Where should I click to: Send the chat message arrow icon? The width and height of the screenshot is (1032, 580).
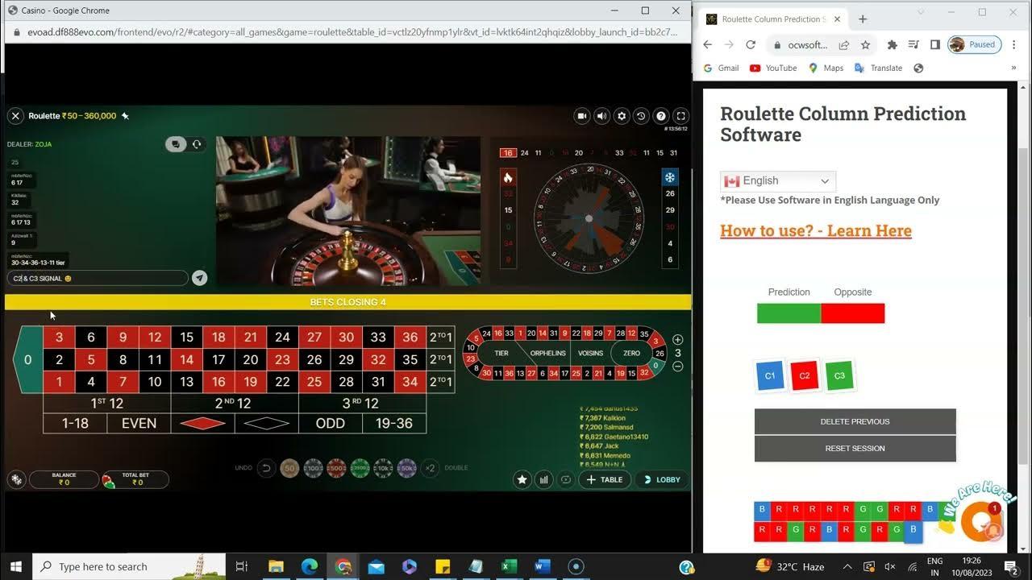[199, 278]
